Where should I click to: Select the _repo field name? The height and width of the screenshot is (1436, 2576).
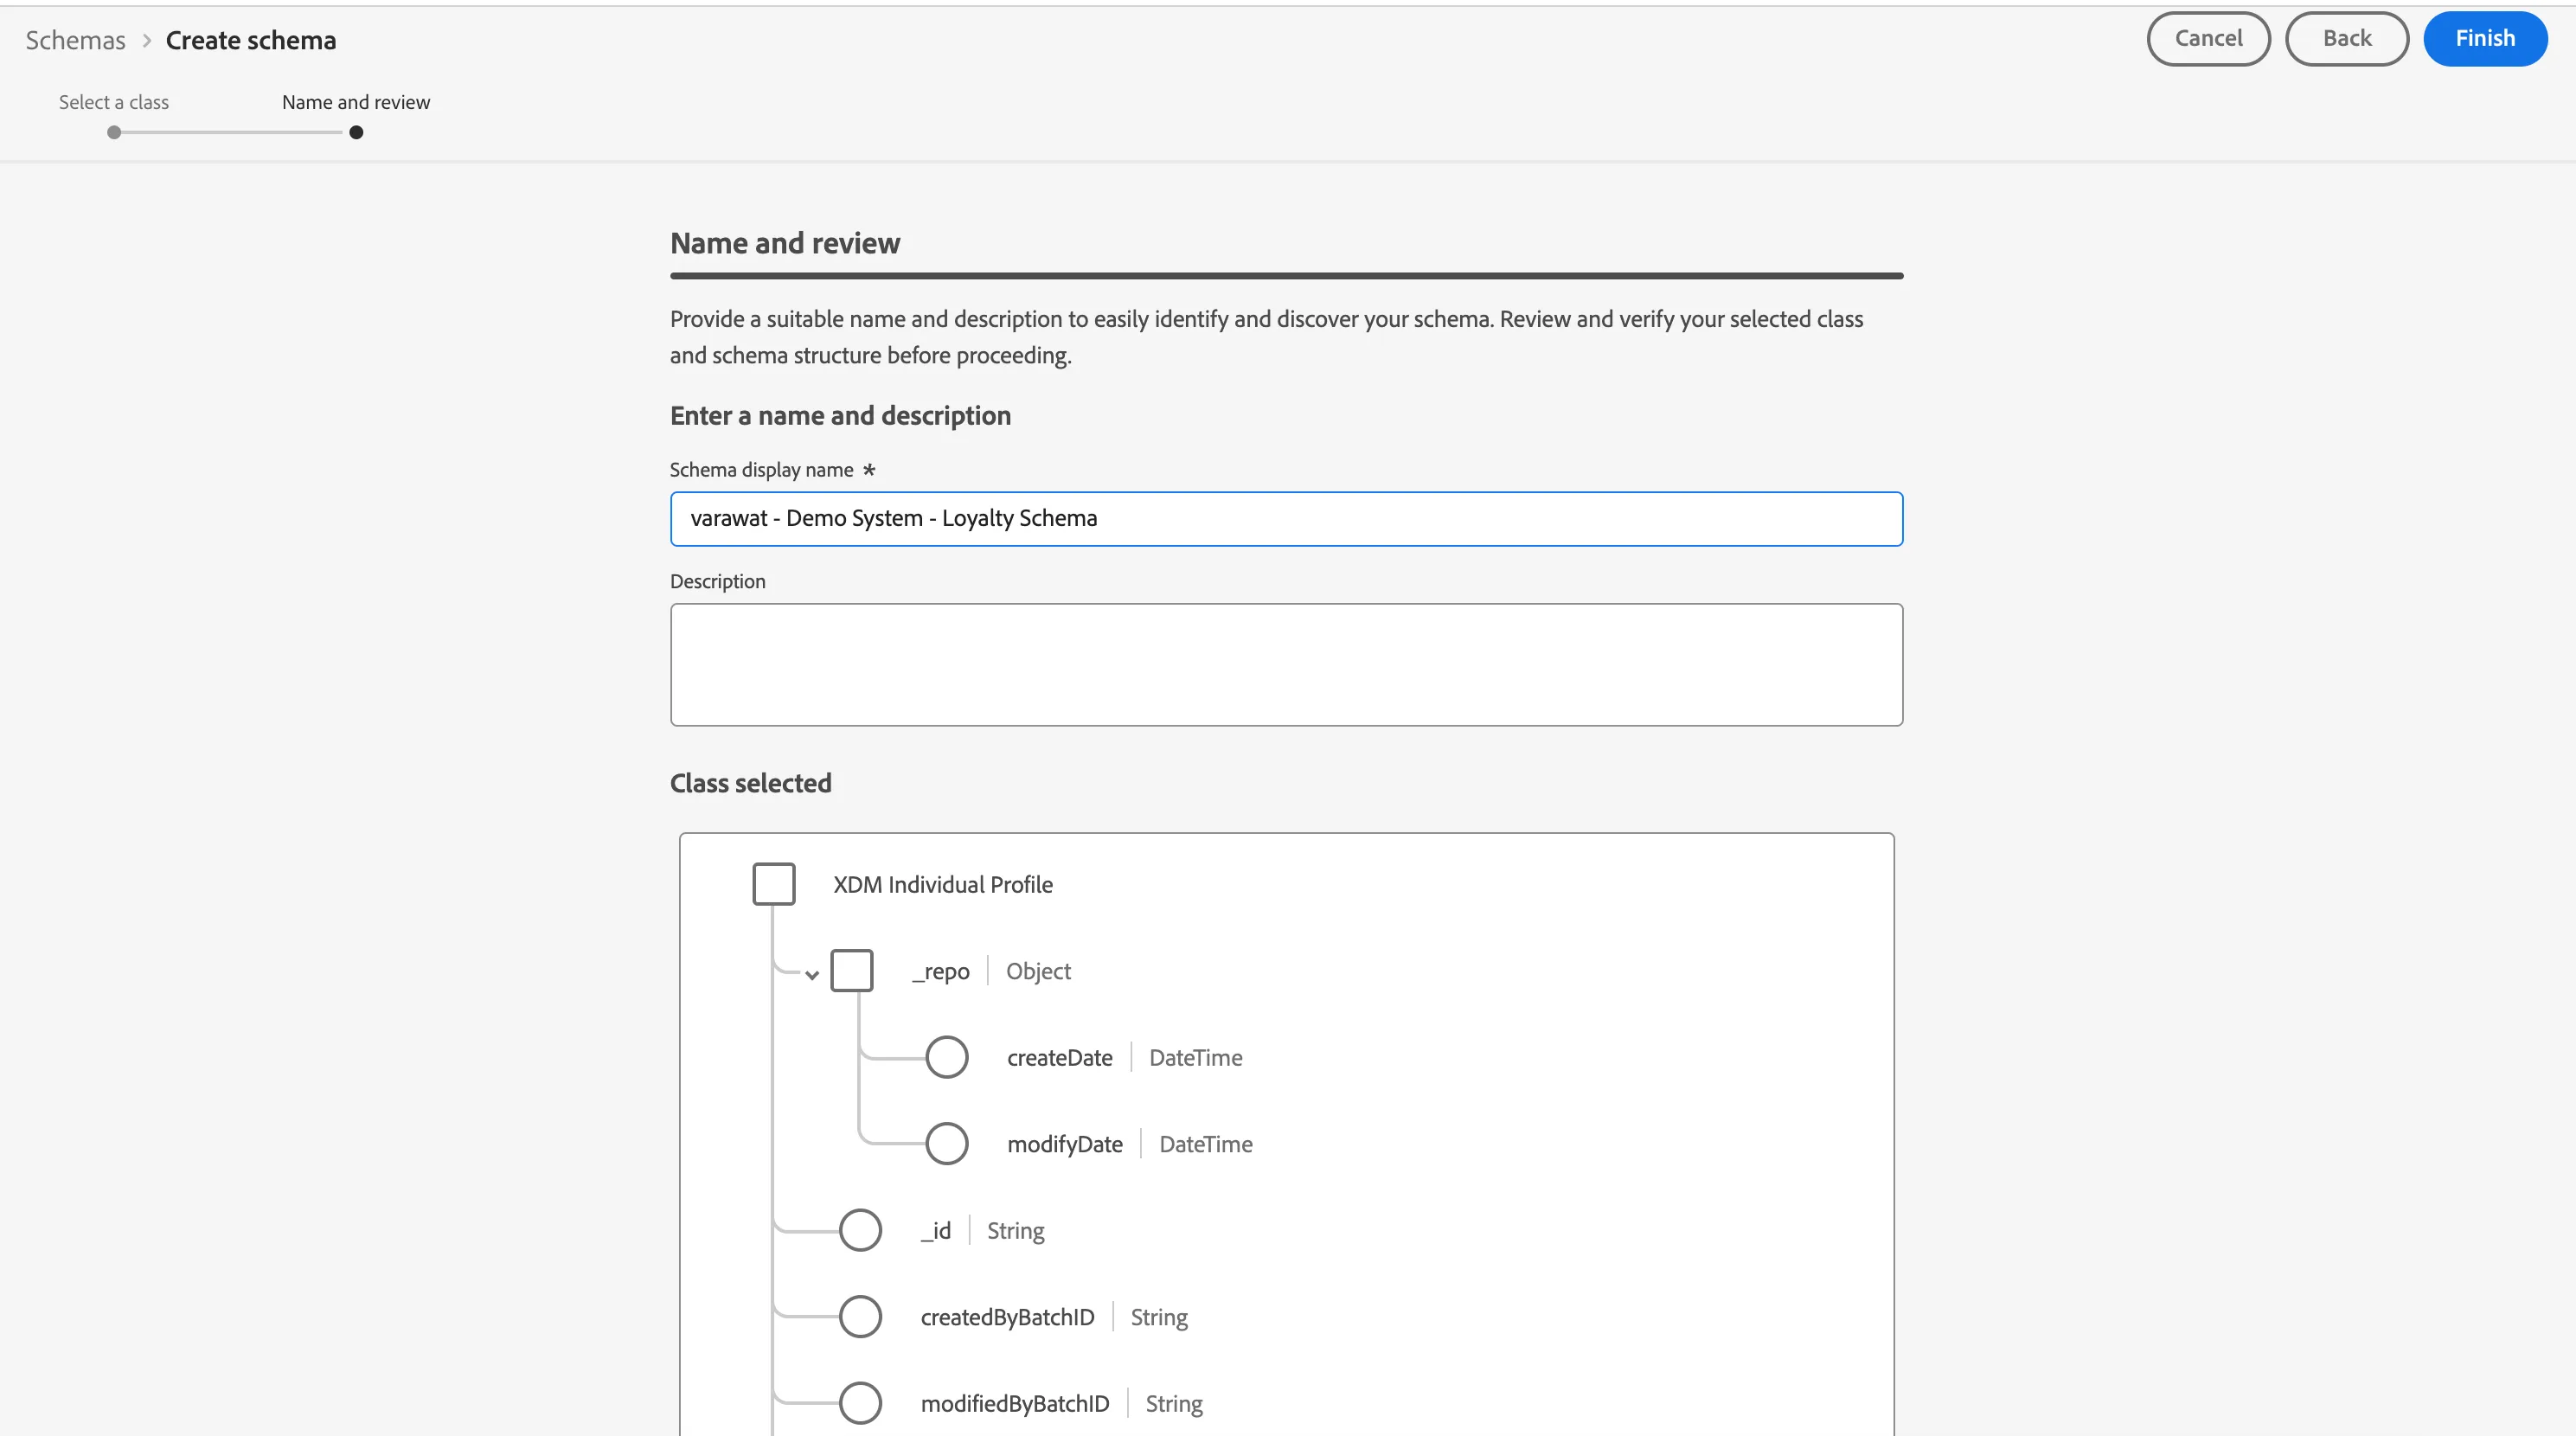pos(941,972)
